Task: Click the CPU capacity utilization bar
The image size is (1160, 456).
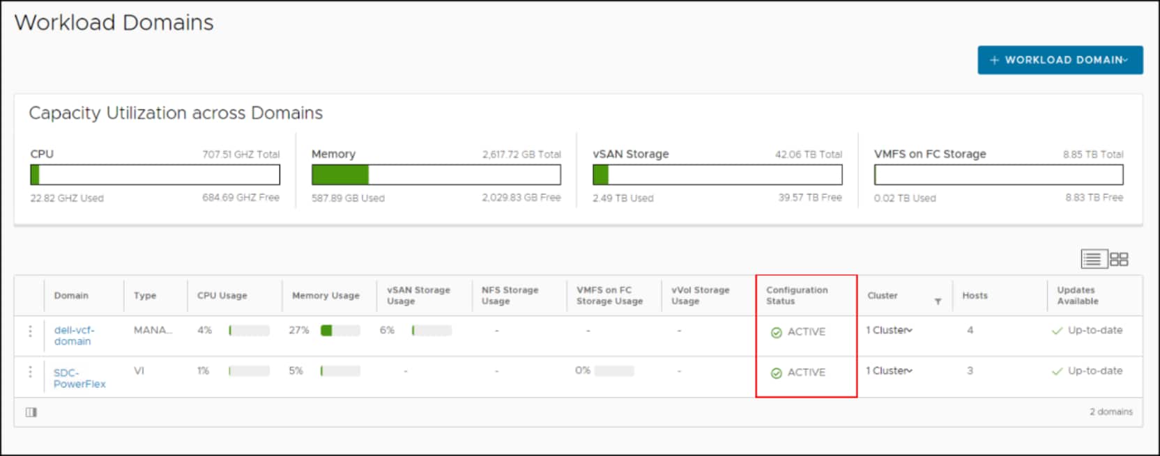Action: [155, 175]
